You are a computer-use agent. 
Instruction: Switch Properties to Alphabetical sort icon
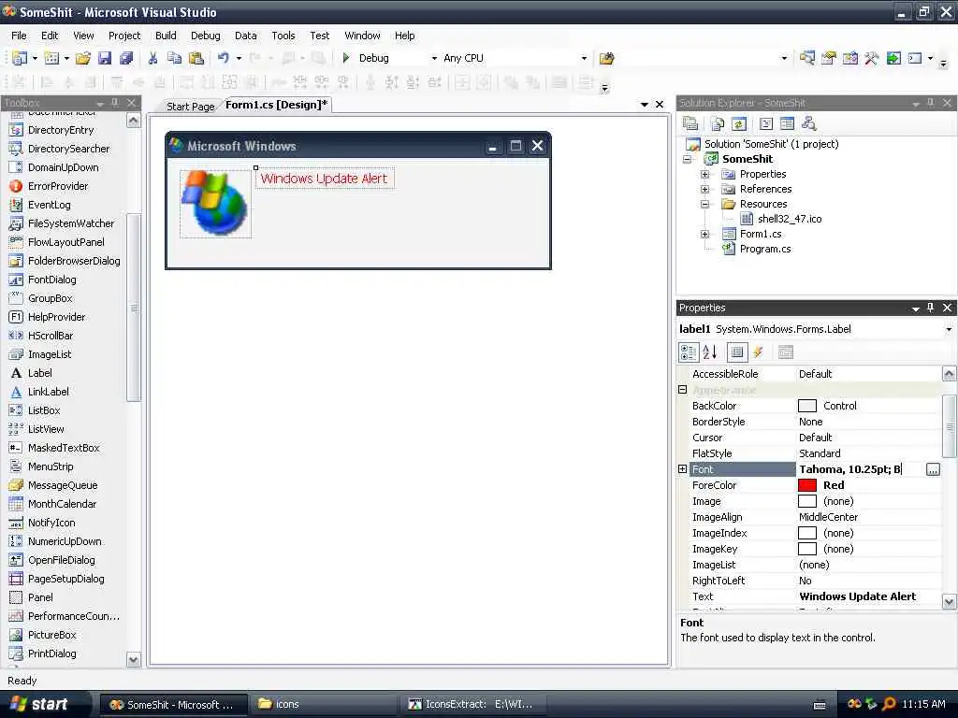coord(710,352)
